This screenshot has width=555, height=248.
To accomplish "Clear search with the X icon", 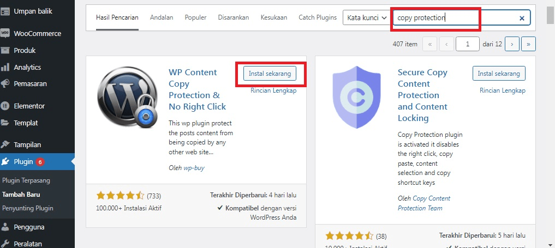I will point(522,18).
